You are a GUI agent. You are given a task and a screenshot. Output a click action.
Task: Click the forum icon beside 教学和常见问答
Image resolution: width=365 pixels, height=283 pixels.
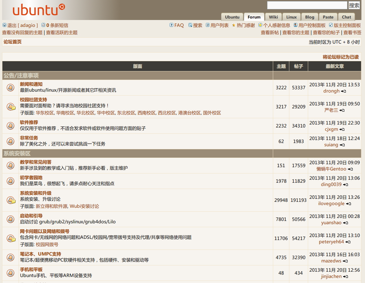pos(10,165)
